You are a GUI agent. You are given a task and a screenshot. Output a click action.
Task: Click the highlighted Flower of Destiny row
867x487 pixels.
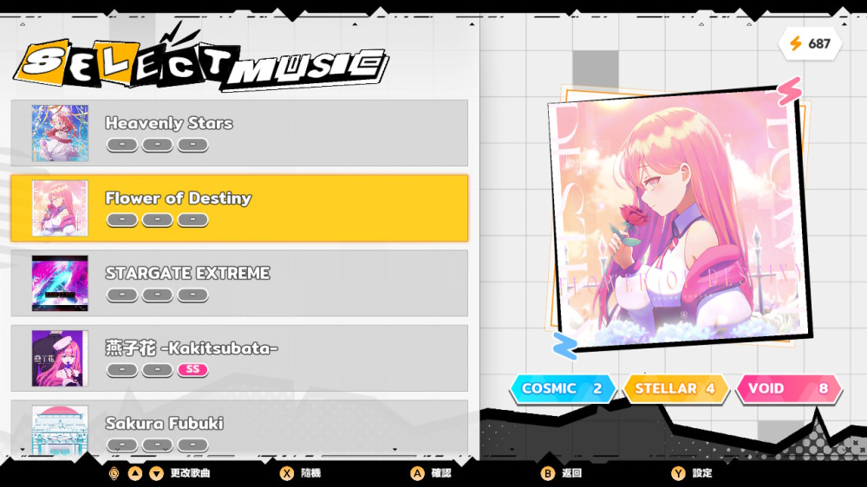point(239,208)
